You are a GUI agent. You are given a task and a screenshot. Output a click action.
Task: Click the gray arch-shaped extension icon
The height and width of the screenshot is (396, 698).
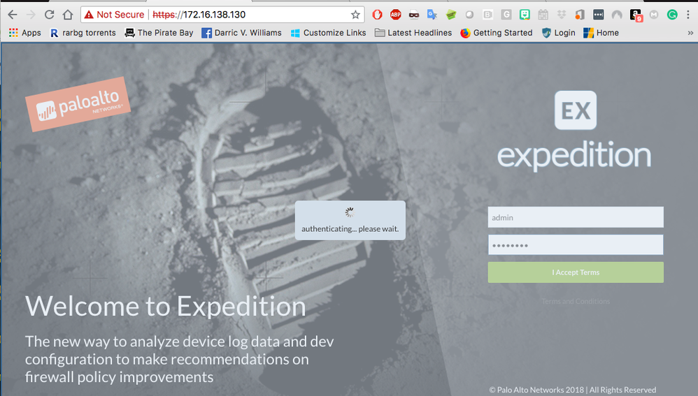(x=617, y=15)
